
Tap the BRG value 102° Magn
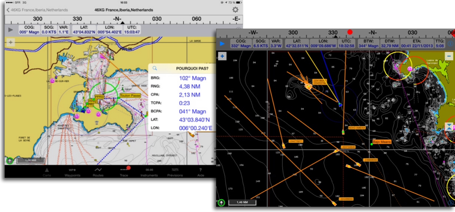(193, 78)
